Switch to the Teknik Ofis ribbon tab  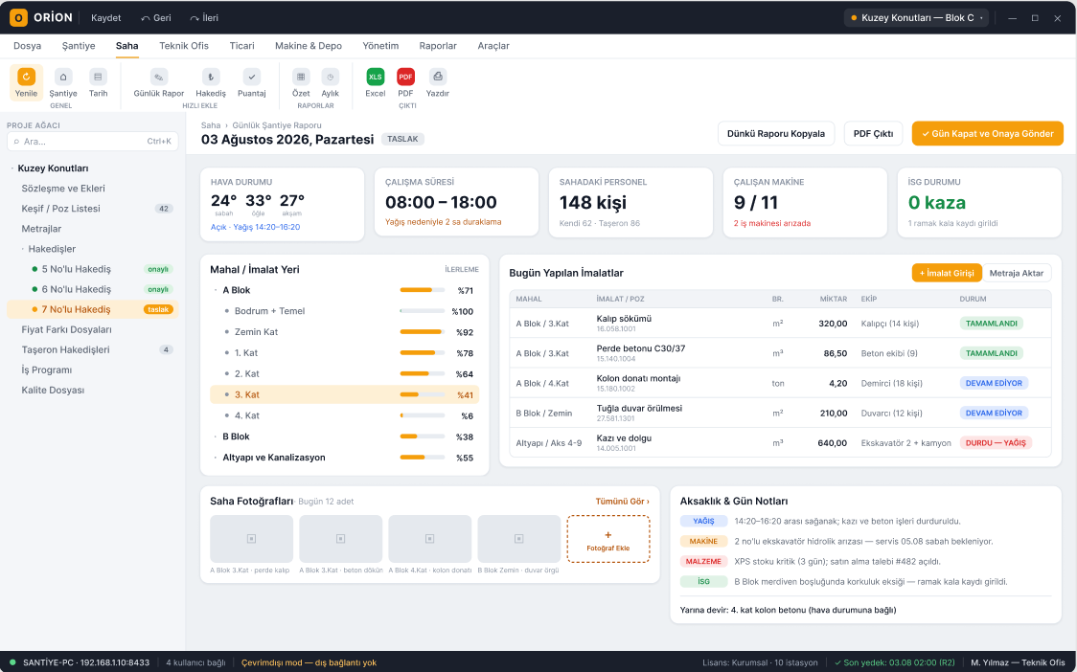pyautogui.click(x=184, y=46)
